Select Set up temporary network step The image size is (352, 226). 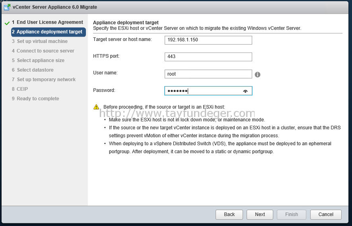click(44, 80)
